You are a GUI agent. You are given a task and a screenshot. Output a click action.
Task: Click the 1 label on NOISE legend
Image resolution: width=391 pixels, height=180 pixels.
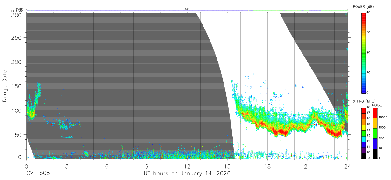(x=379, y=158)
